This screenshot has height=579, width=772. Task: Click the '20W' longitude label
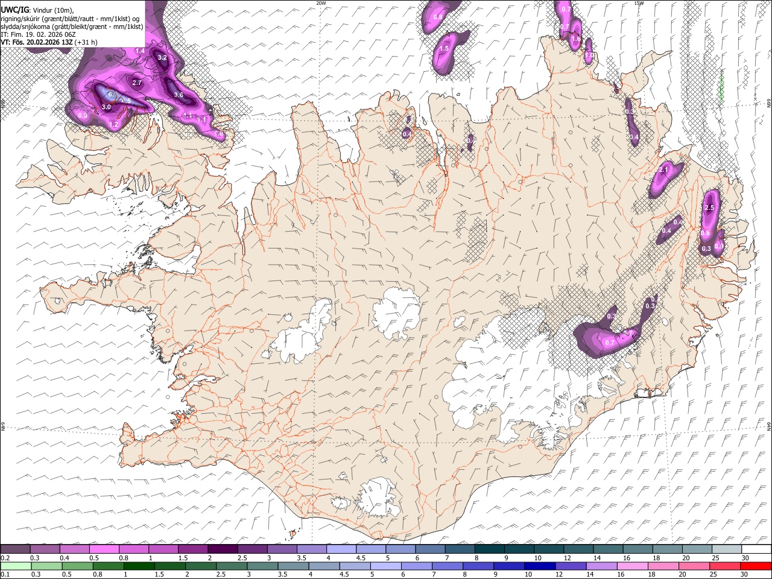(321, 3)
